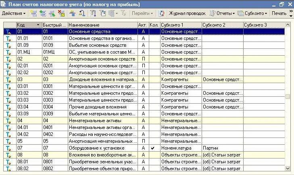Click quick code cell 0303
The image size is (294, 175).
pyautogui.click(x=55, y=100)
